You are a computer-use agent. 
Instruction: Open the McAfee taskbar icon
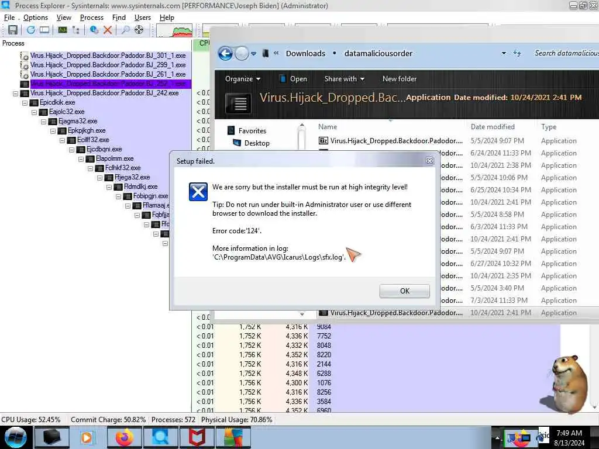[x=197, y=437]
